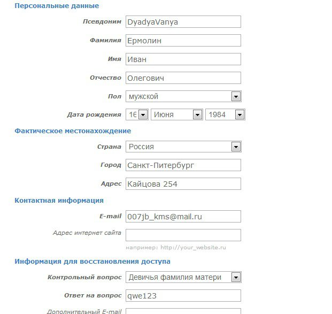Open the Июня month dropdown

(x=177, y=114)
